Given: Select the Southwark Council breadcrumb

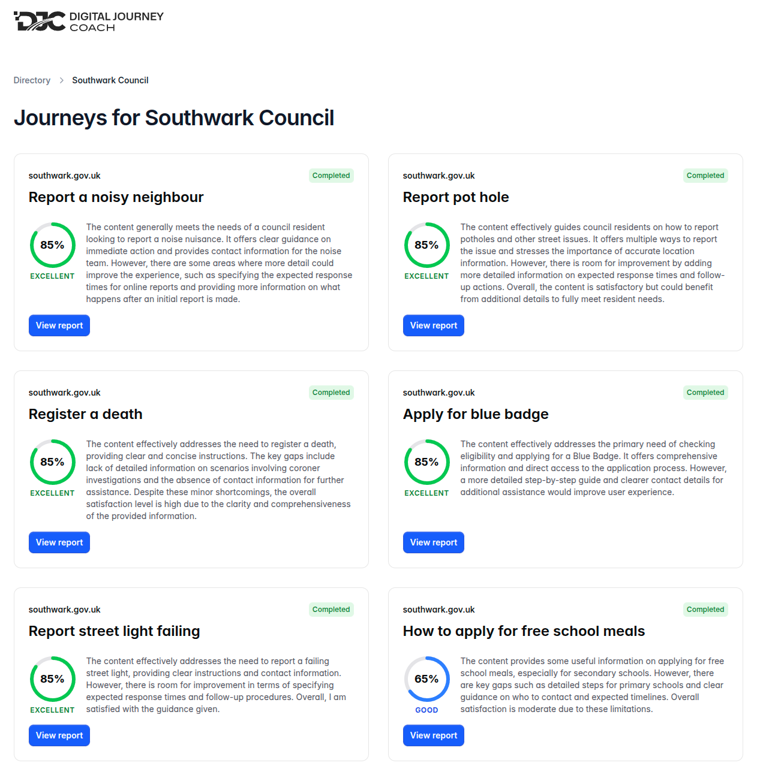Looking at the screenshot, I should click(110, 80).
